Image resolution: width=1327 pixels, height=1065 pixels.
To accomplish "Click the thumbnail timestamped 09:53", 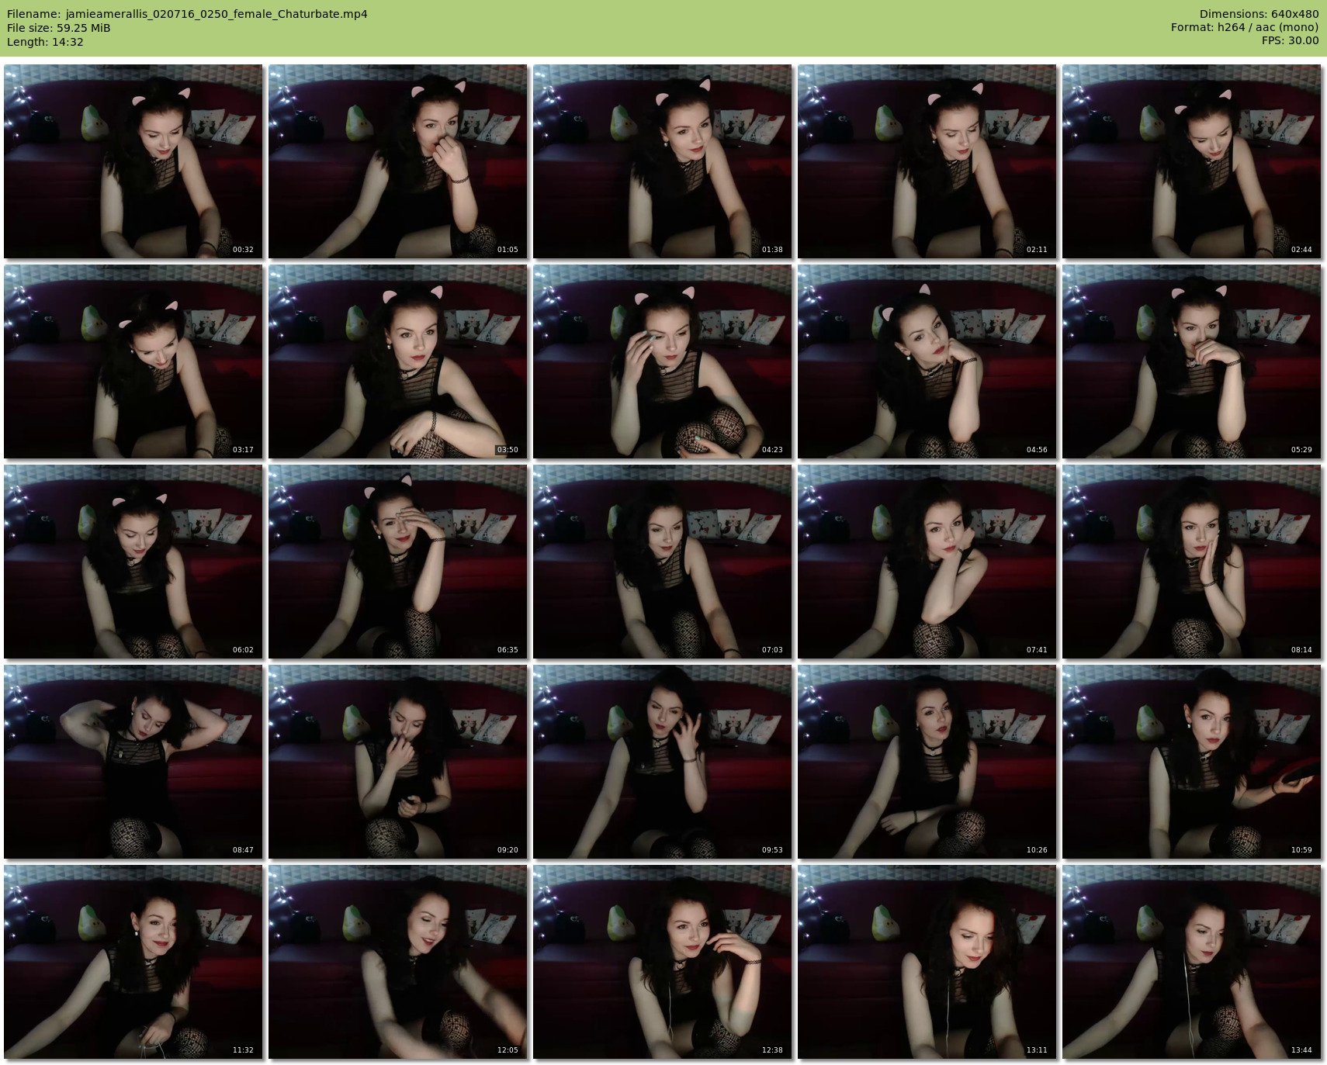I will click(663, 762).
